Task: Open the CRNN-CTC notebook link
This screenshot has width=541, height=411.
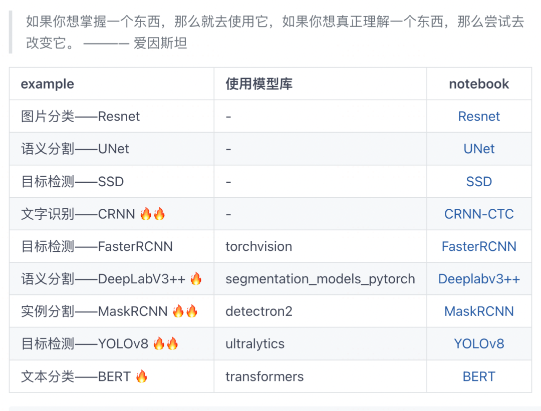Action: click(x=478, y=214)
